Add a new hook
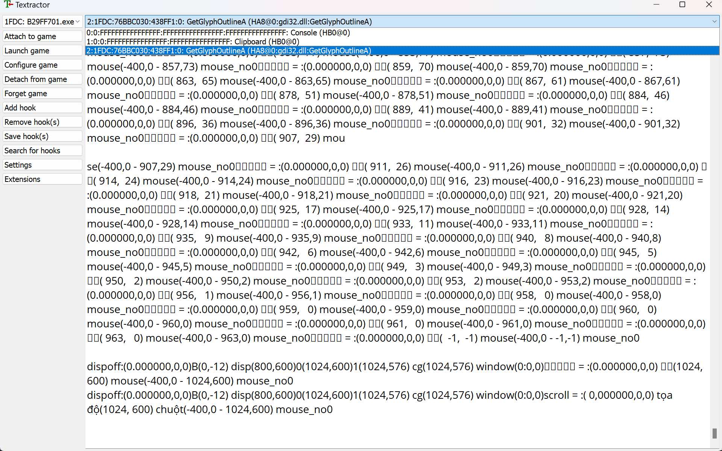Viewport: 722px width, 451px height. pyautogui.click(x=42, y=107)
